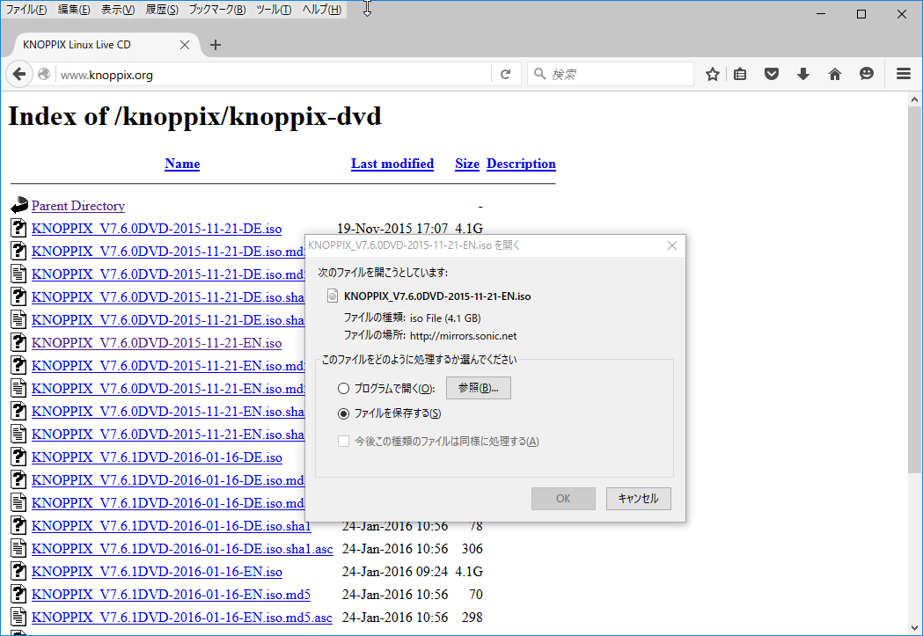
Task: Open KNOPPIX_V7.6.1DVD-2016-01-16-DE.iso.sha1 link
Action: coord(172,525)
